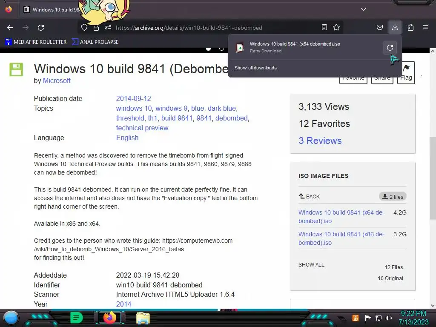The height and width of the screenshot is (327, 436).
Task: Open the windows 10 topic link
Action: (134, 109)
